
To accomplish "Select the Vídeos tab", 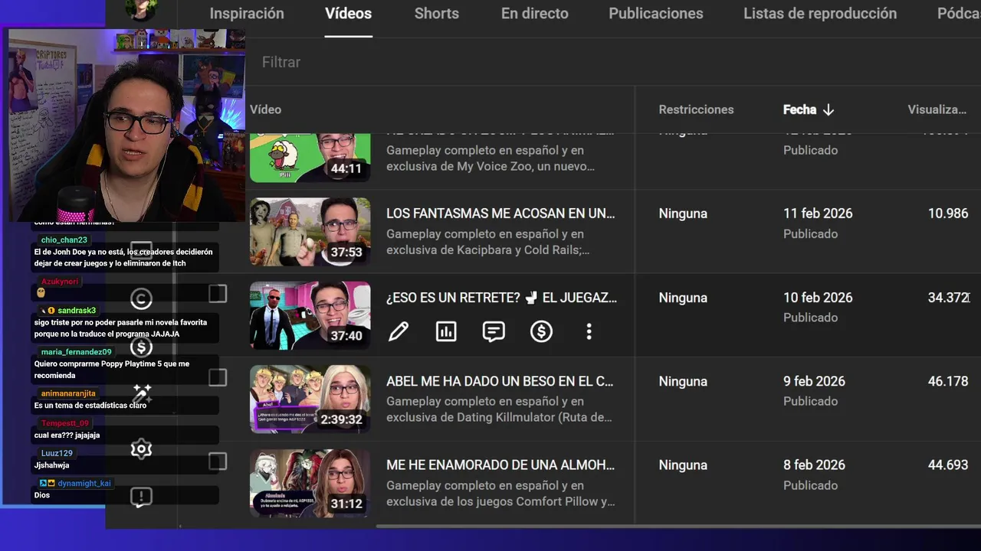I will (349, 14).
